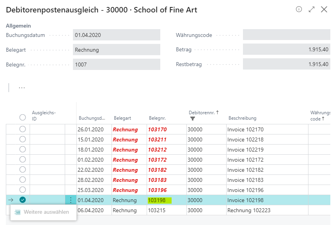Sort by the Debitorennr. column header
The width and height of the screenshot is (335, 225).
(204, 112)
